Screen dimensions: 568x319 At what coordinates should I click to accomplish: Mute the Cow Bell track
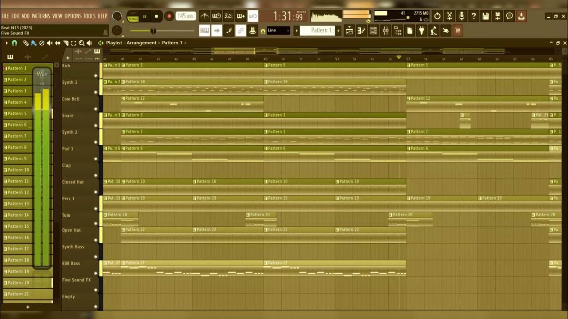(x=95, y=109)
